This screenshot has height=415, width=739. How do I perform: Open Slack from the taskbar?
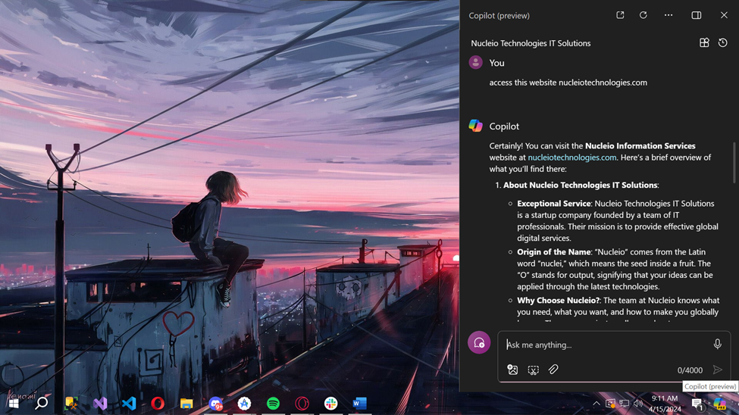coord(331,403)
